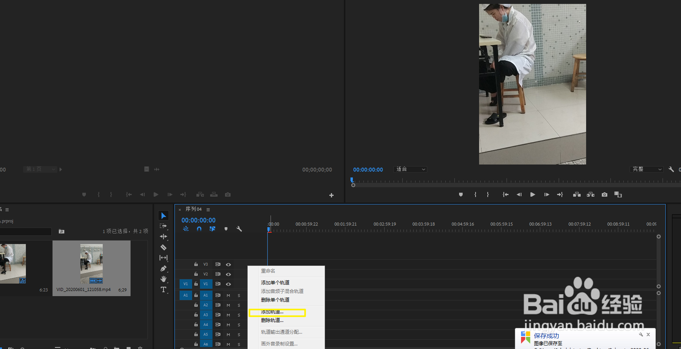Open the 完整 playback resolution dropdown
The height and width of the screenshot is (349, 681).
tap(646, 169)
